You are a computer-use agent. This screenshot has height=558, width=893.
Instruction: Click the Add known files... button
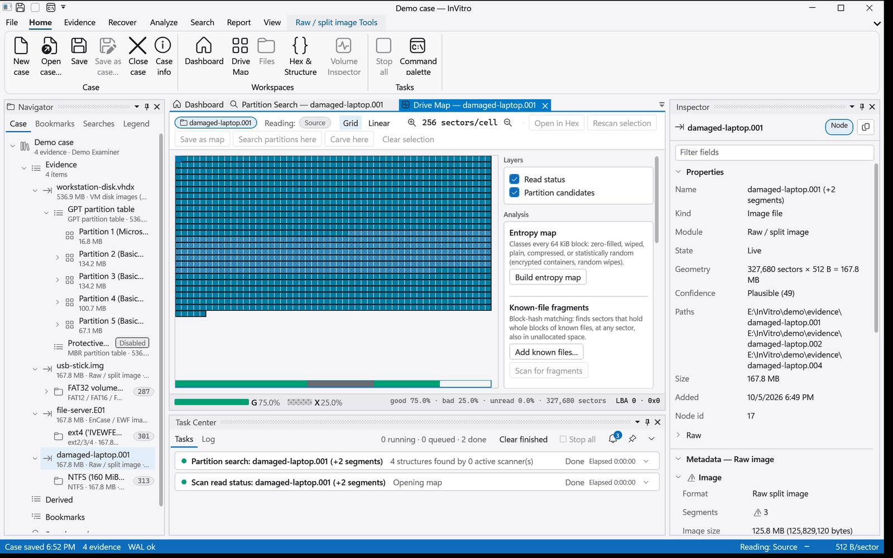point(546,352)
